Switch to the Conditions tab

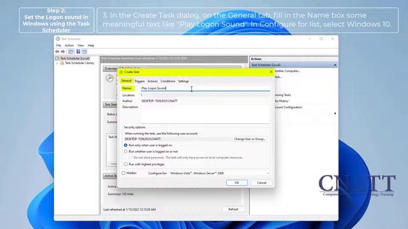coord(168,81)
